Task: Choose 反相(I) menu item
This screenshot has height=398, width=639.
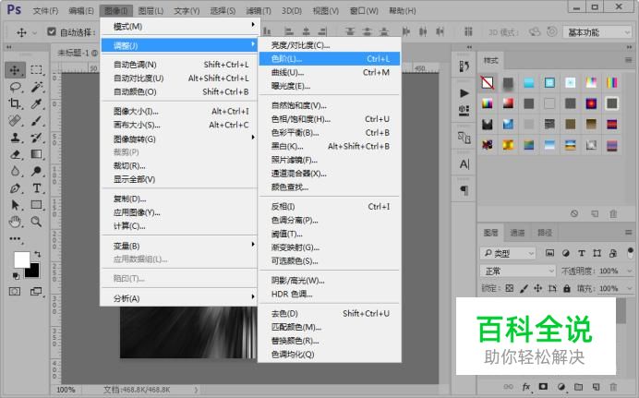Action: tap(330, 207)
